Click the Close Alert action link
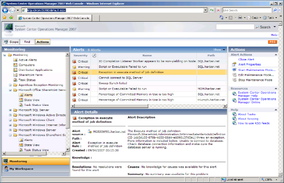This screenshot has width=284, height=183. click(246, 59)
